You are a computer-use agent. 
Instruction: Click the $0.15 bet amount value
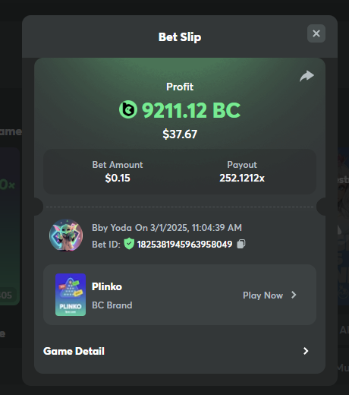[118, 178]
